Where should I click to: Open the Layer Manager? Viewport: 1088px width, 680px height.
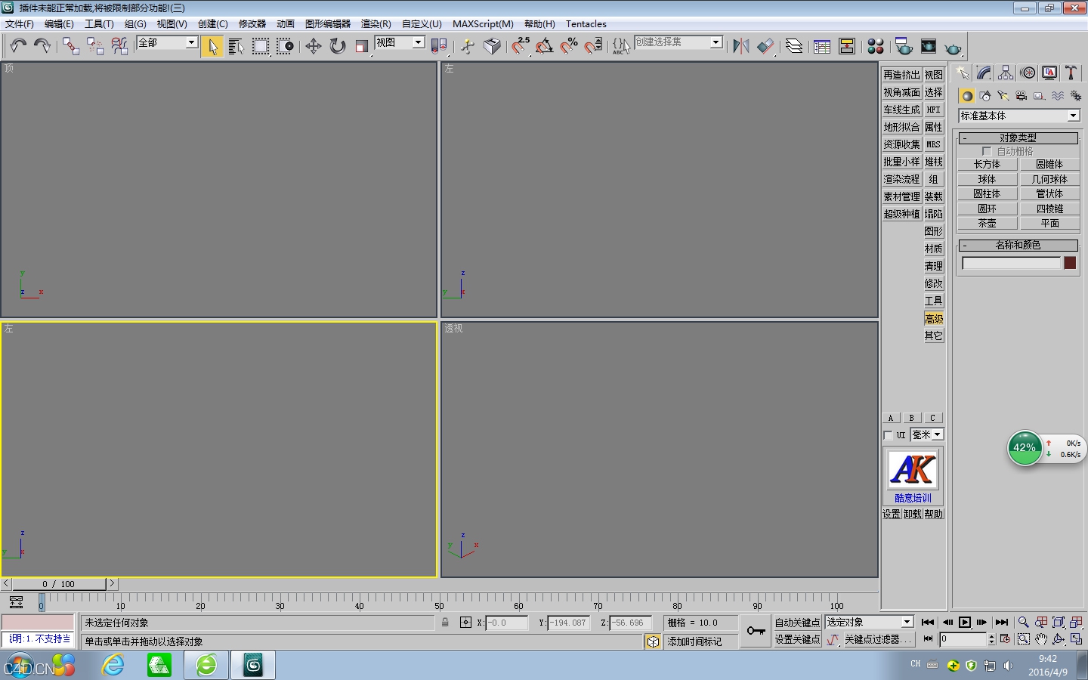pos(794,46)
